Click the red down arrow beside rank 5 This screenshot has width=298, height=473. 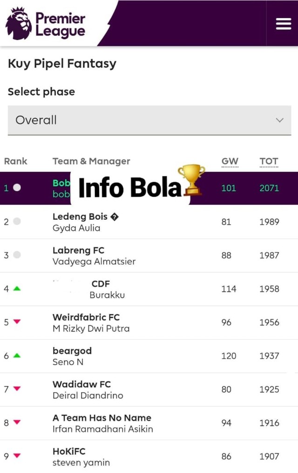click(17, 322)
